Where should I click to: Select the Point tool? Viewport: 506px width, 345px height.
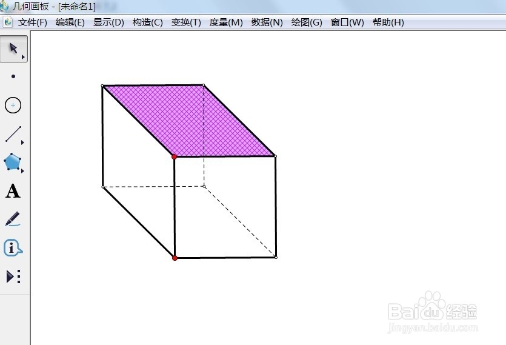13,76
